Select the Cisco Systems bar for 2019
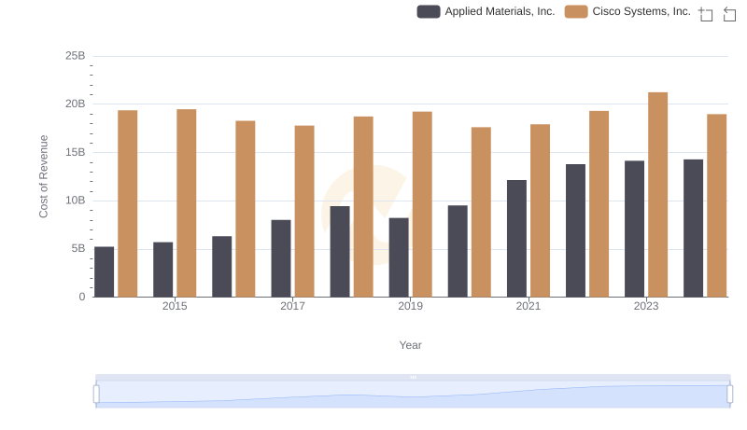747x430 pixels. (x=422, y=204)
